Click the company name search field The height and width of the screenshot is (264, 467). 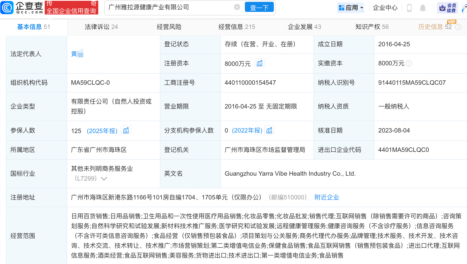[171, 7]
